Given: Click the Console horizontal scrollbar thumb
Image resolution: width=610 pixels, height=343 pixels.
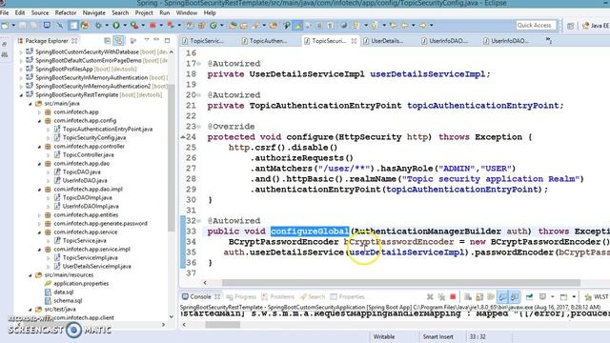Looking at the screenshot, I should 222,324.
